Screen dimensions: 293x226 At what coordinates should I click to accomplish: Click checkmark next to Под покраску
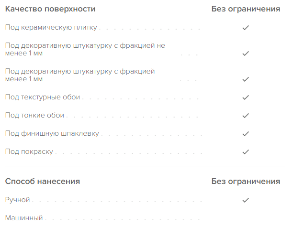point(246,152)
